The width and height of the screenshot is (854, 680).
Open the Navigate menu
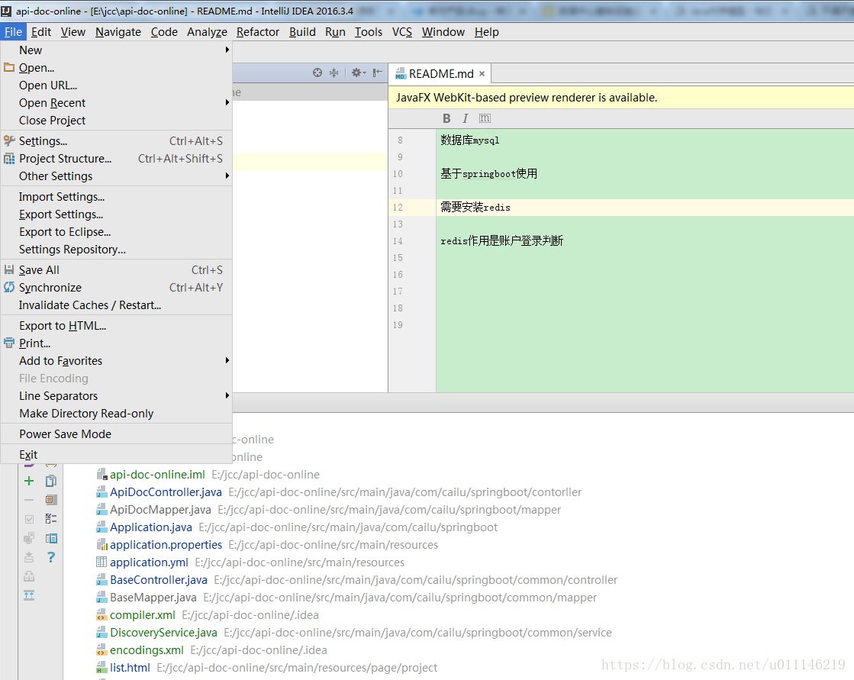point(118,32)
